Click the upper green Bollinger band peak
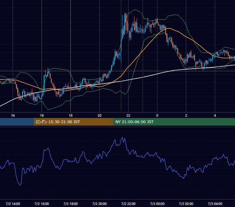This screenshot has width=235, height=207. pos(135,10)
